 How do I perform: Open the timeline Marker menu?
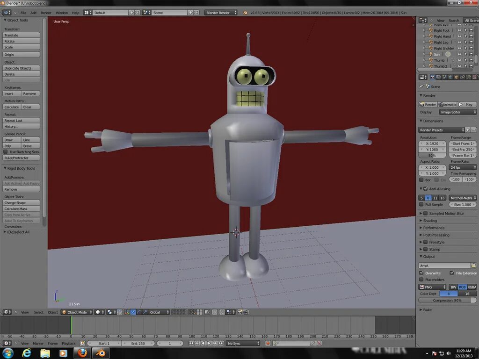click(x=38, y=344)
